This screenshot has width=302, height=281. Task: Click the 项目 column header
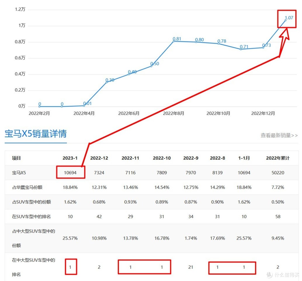(x=16, y=158)
